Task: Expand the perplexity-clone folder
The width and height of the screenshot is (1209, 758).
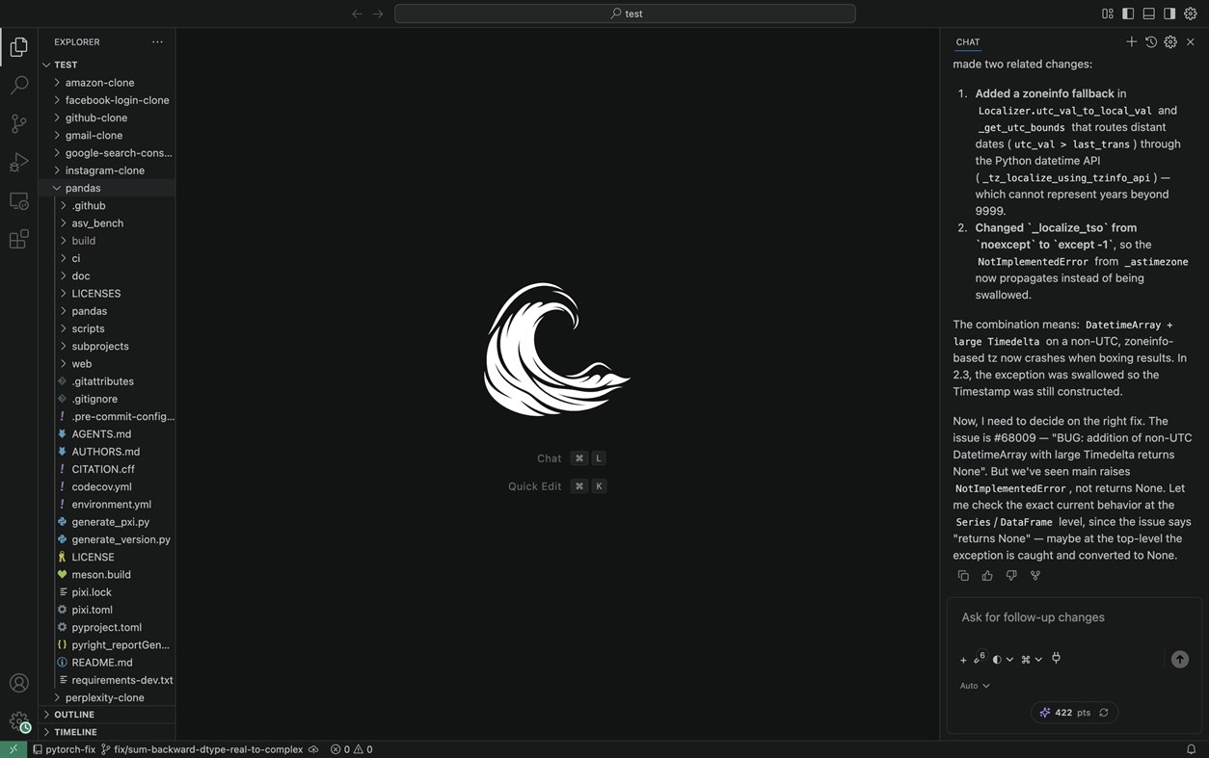Action: point(104,697)
